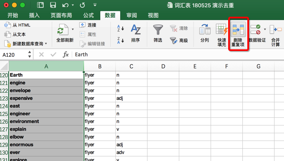284x161 pixels.
Task: Click cell containing elbow
Action: [x=46, y=137]
